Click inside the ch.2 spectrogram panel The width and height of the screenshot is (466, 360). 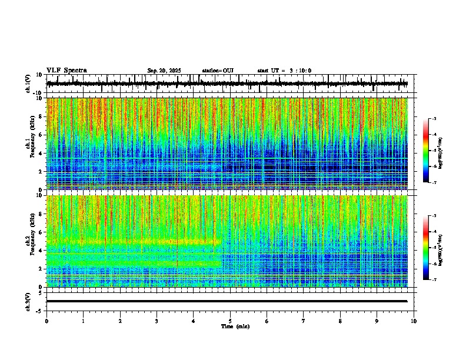(227, 241)
